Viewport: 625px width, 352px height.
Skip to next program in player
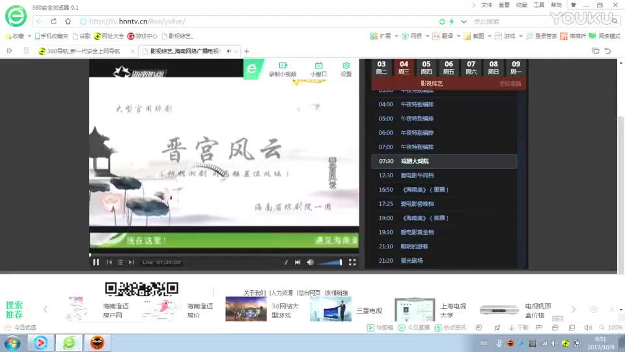131,262
